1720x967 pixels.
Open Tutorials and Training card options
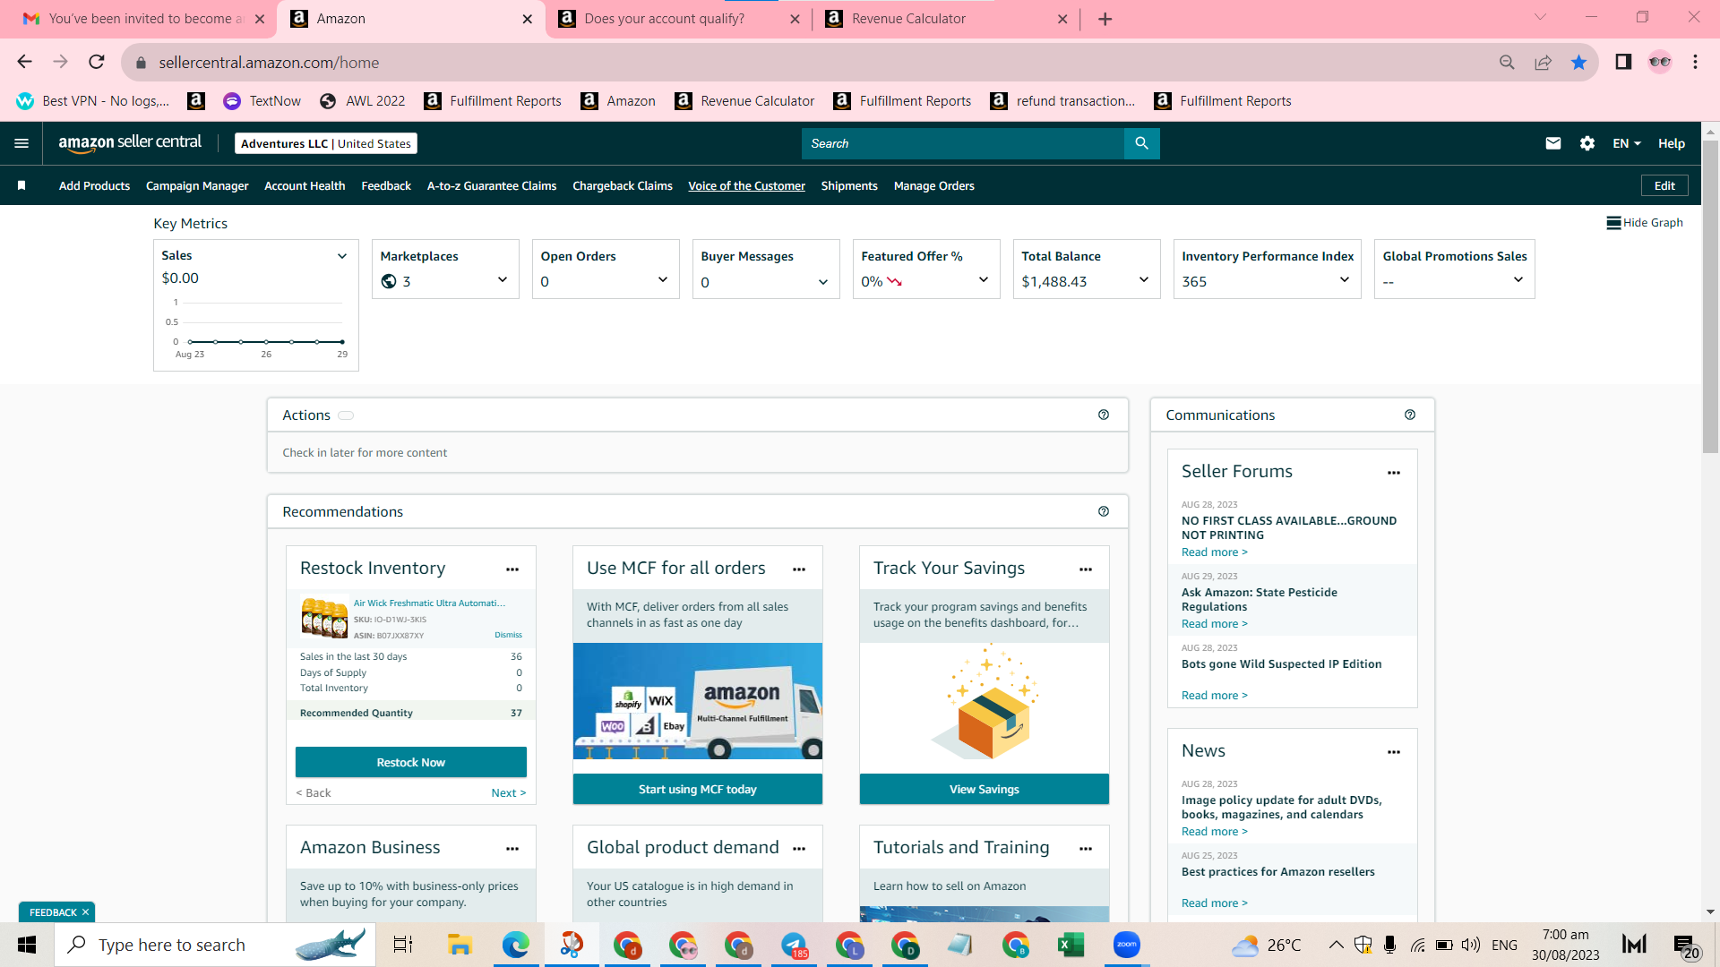coord(1086,849)
